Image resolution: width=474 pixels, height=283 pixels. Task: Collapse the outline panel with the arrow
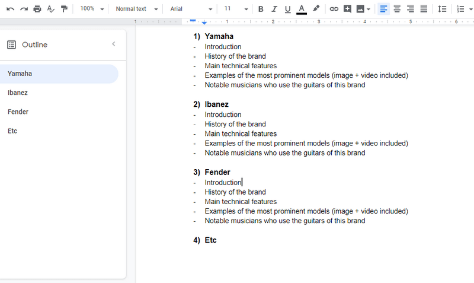pyautogui.click(x=114, y=44)
